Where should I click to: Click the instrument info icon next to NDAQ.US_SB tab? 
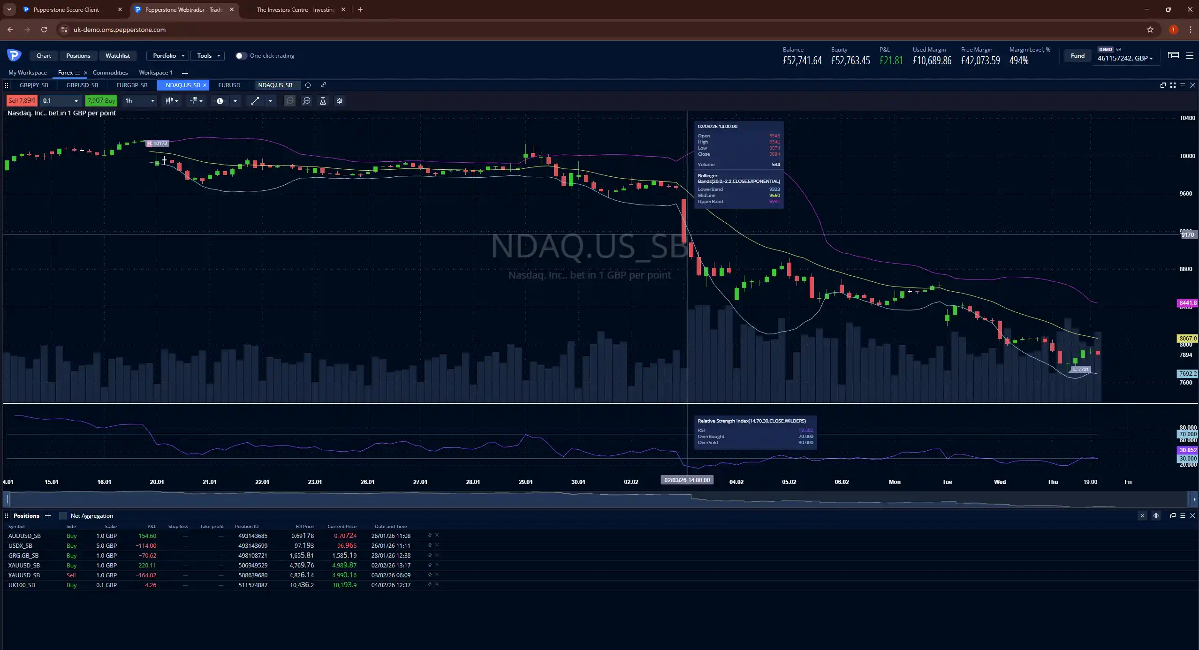coord(308,85)
